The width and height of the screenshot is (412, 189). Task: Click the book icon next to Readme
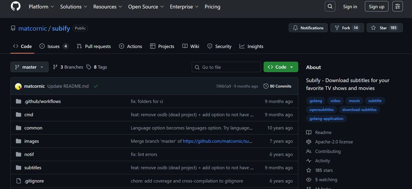click(309, 132)
